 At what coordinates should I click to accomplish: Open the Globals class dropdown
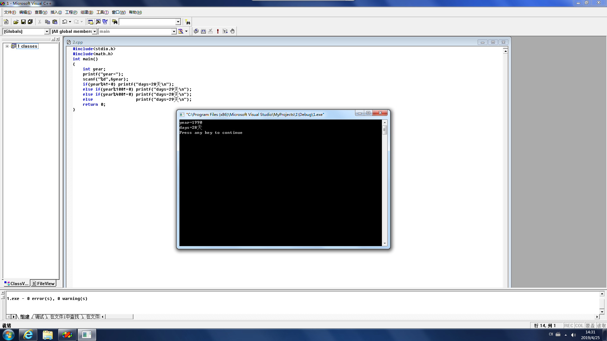click(47, 31)
